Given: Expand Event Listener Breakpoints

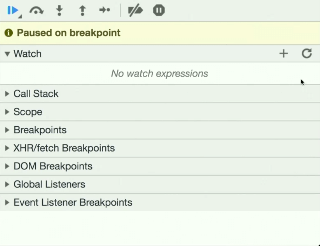Looking at the screenshot, I should (160, 203).
